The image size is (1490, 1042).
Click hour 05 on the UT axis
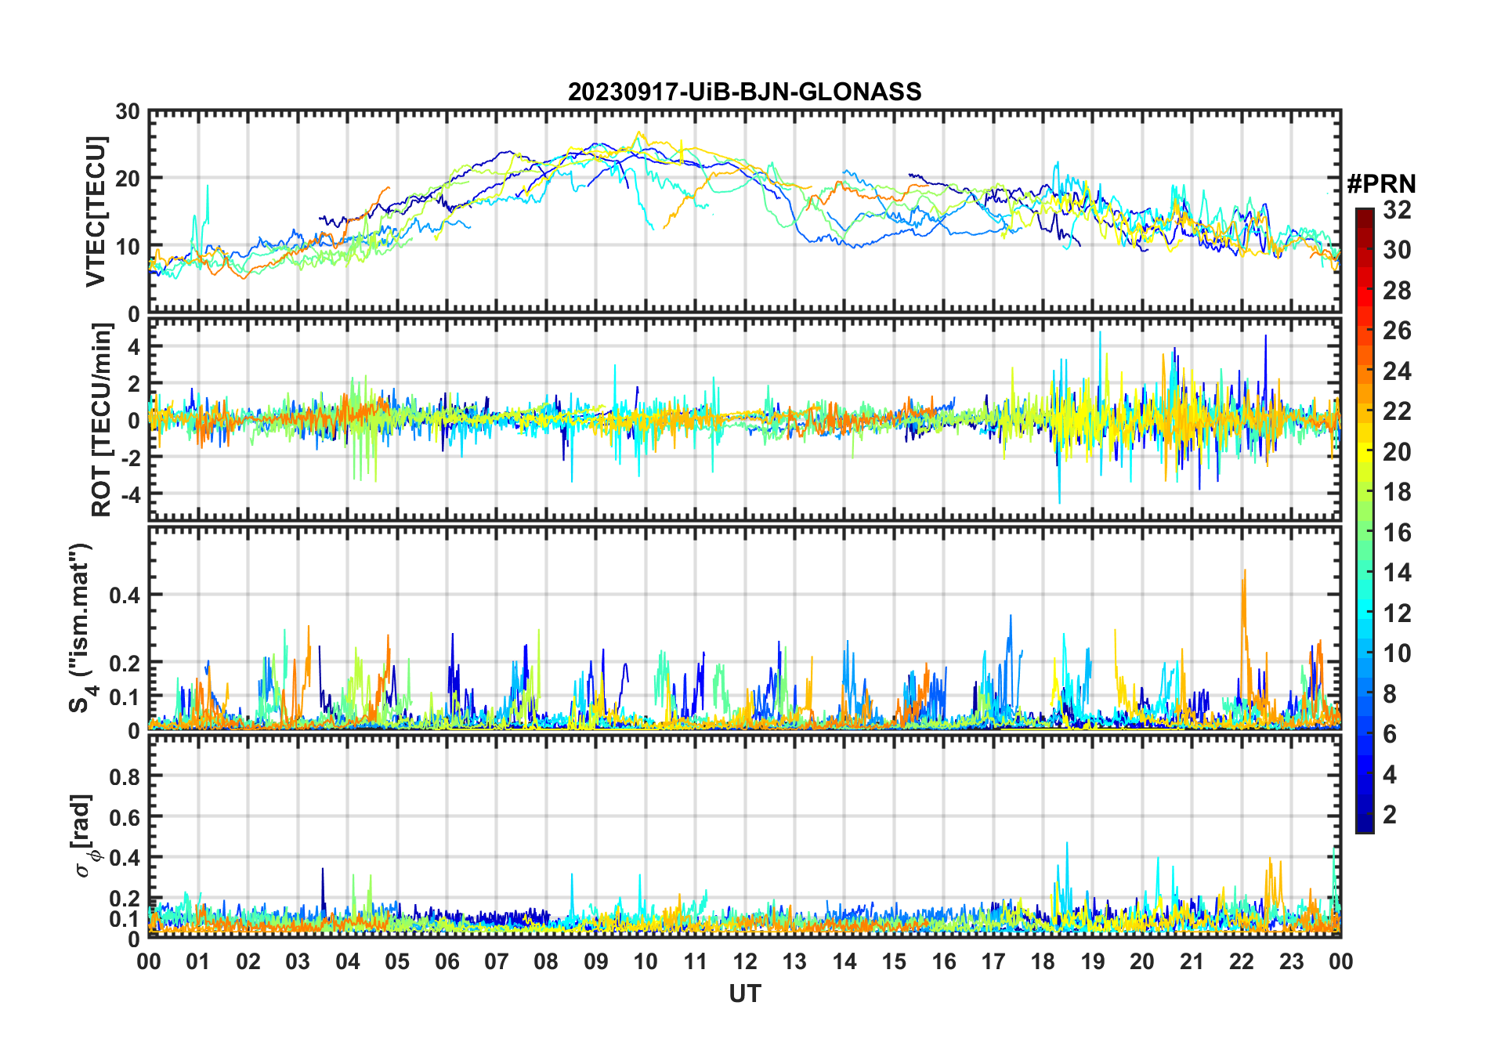[x=397, y=961]
